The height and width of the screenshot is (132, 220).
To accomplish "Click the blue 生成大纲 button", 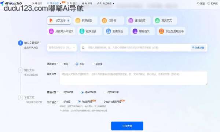I will [x=127, y=126].
